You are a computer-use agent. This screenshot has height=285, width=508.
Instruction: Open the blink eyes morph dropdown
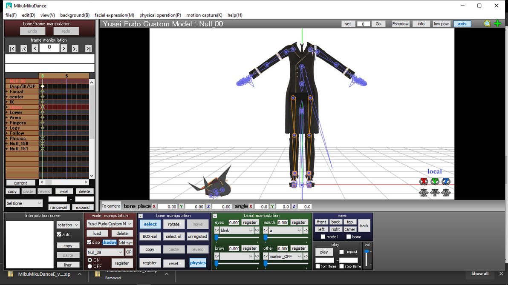tap(237, 230)
